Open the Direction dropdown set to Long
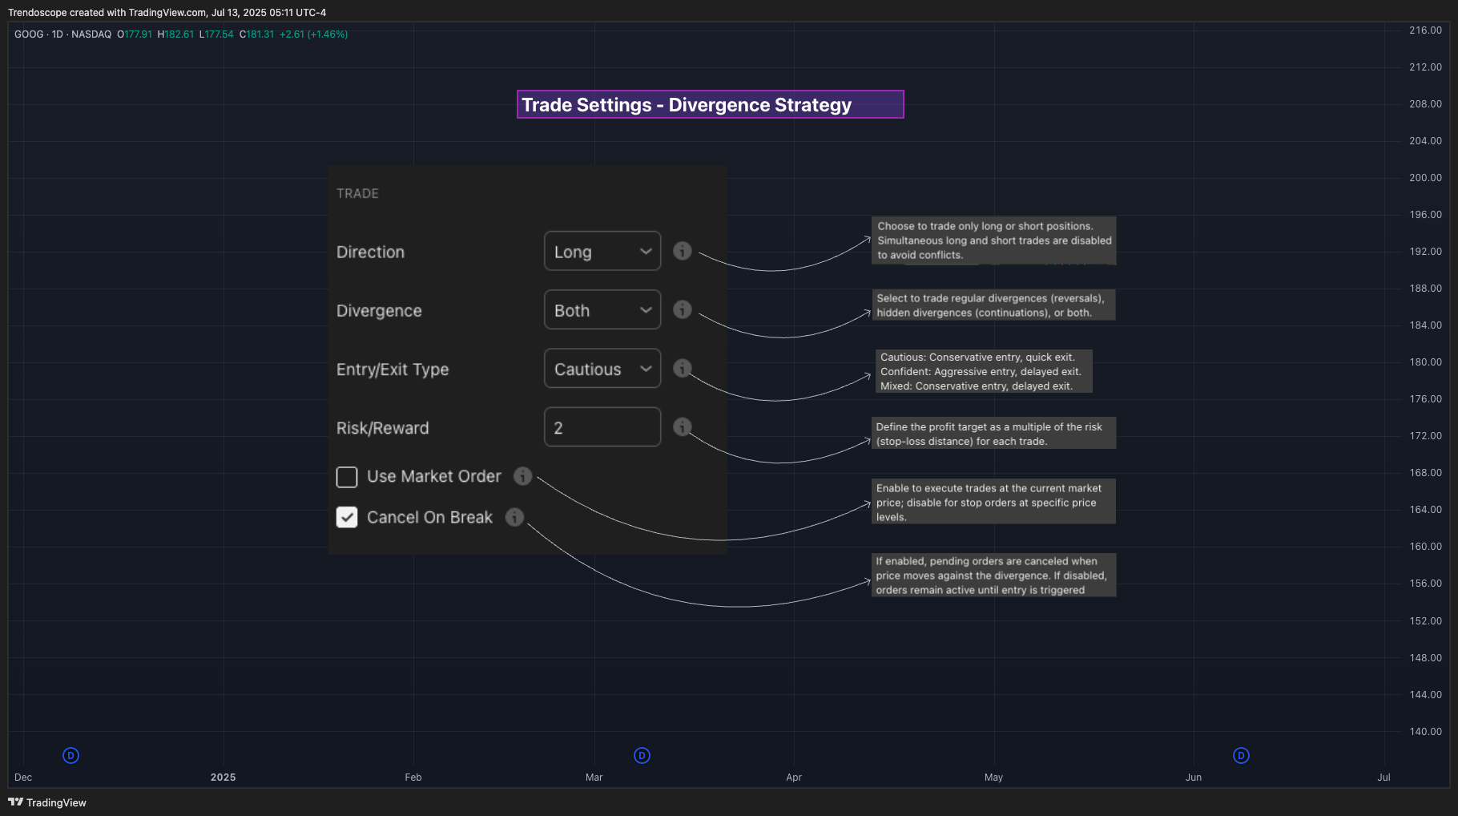1458x816 pixels. [x=602, y=251]
